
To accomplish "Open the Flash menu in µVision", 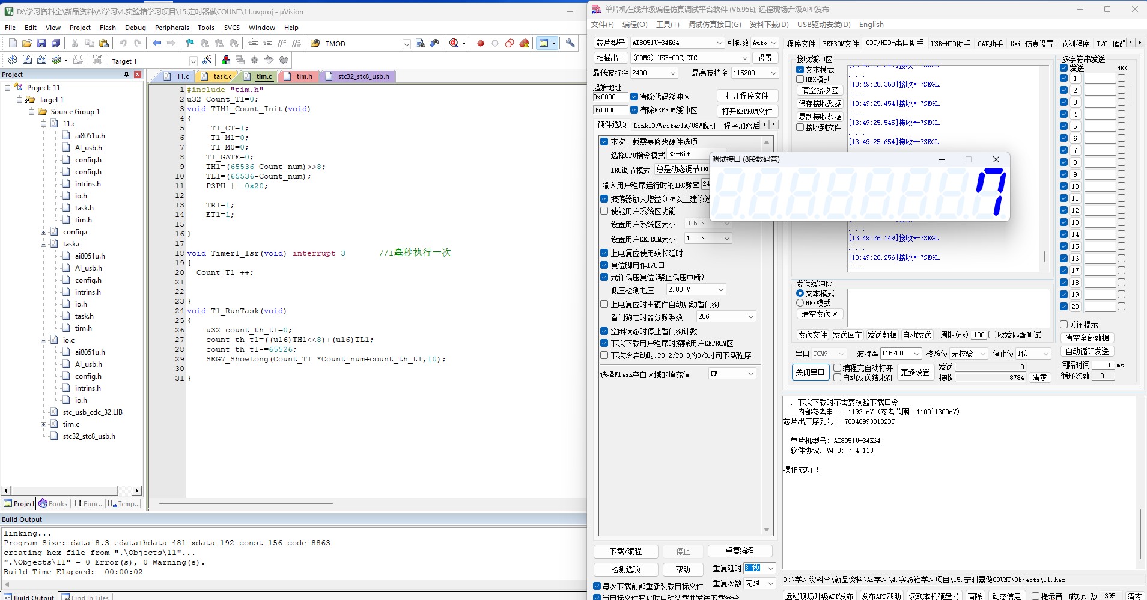I will (108, 28).
